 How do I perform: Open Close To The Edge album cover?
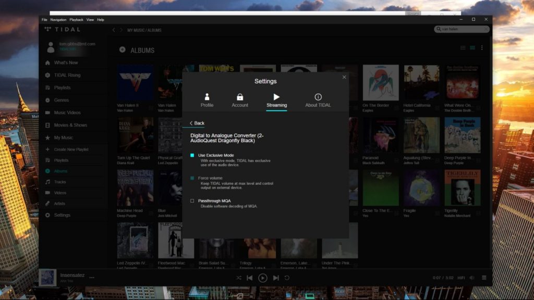380,187
